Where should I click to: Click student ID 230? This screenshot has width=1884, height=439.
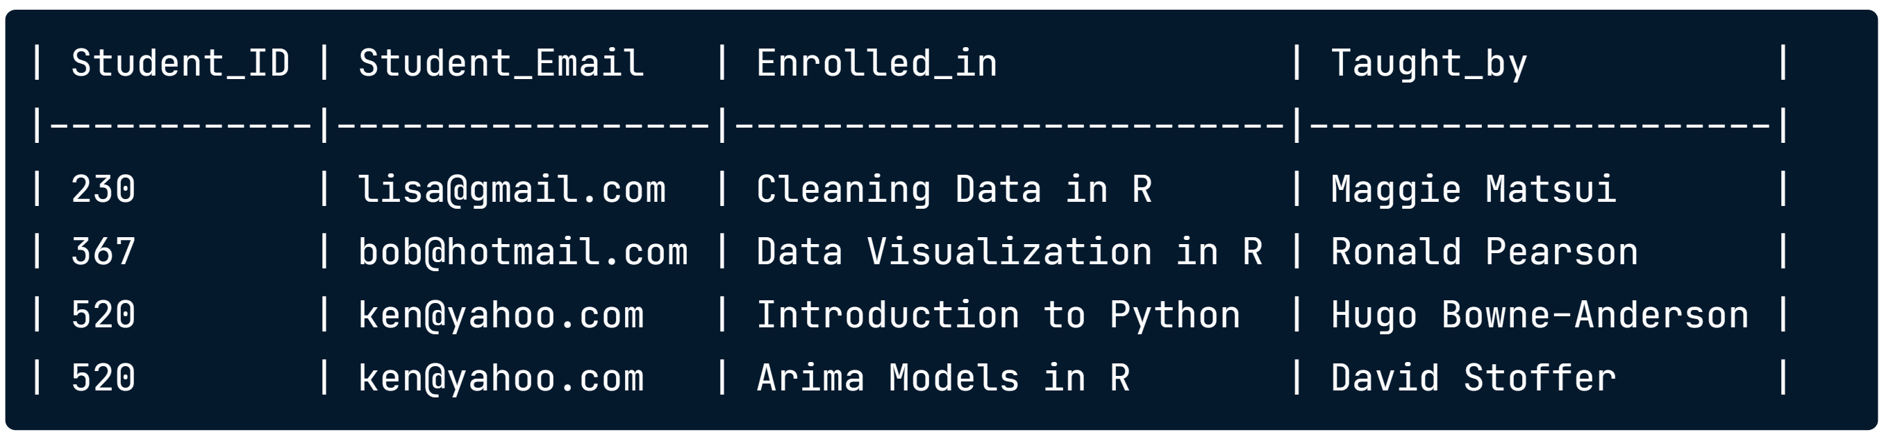coord(103,190)
